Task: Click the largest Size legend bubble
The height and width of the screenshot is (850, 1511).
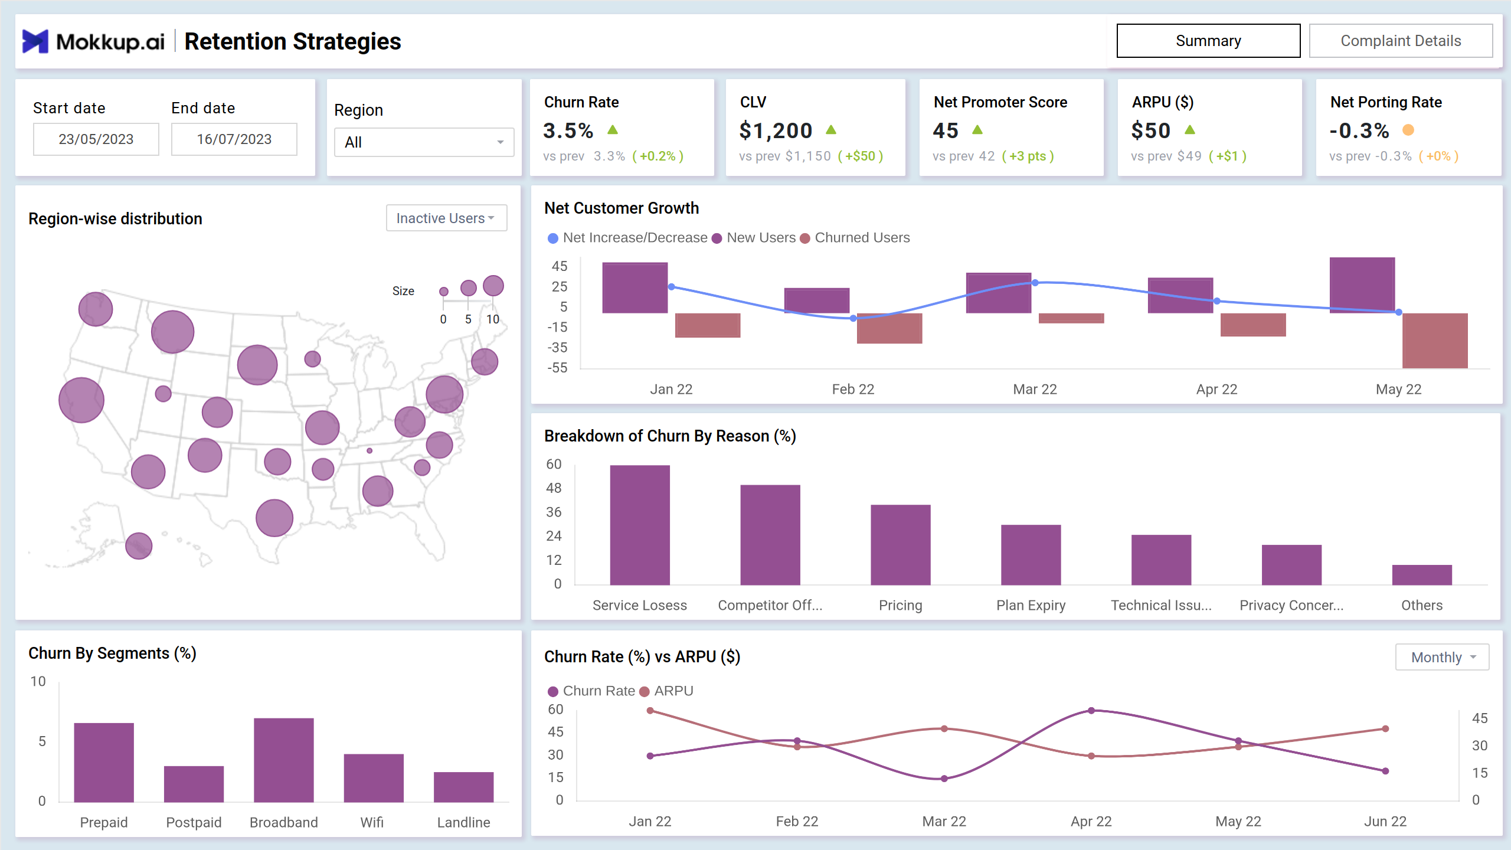Action: pos(493,286)
